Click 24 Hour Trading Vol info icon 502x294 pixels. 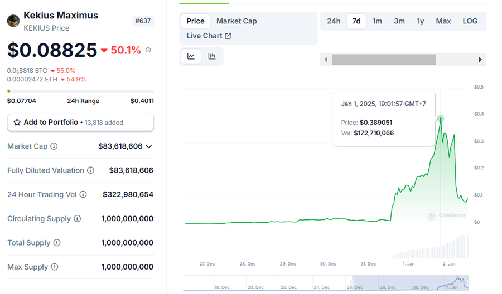click(83, 194)
